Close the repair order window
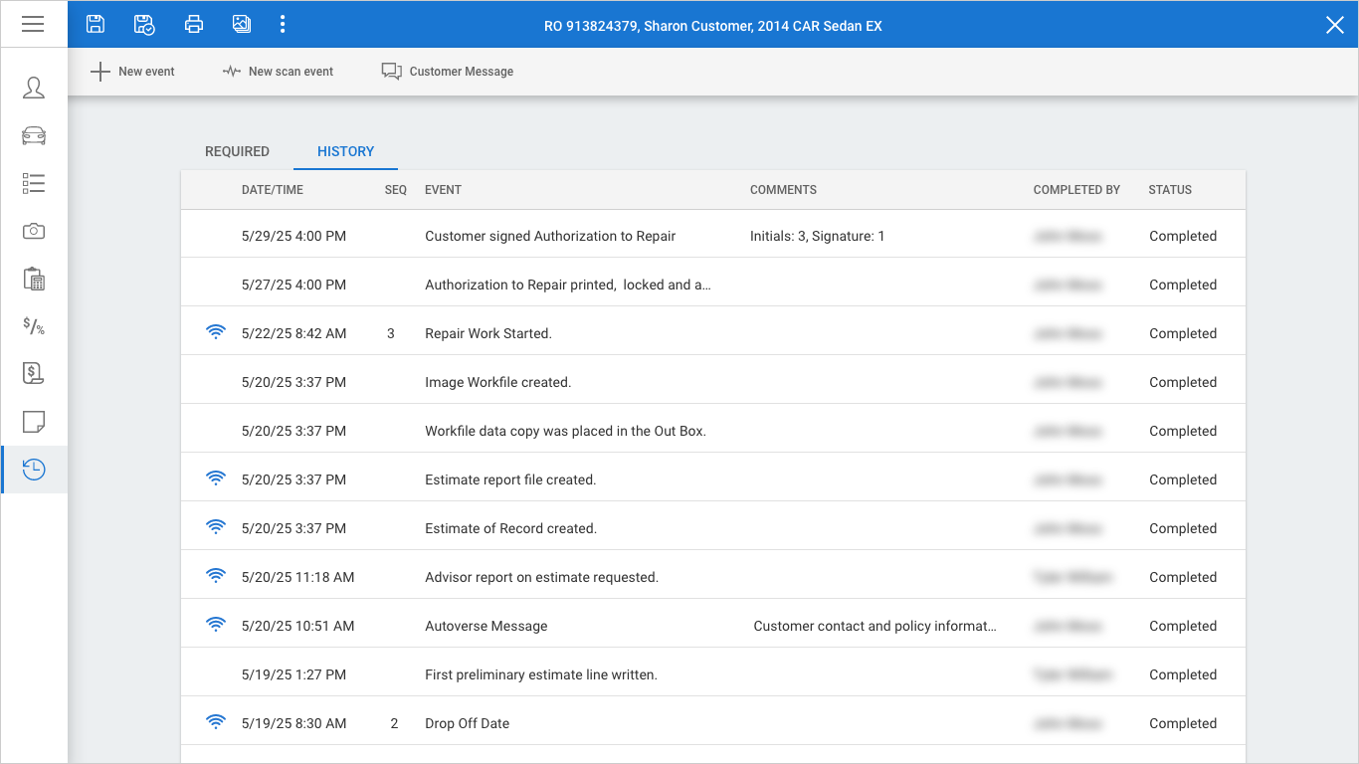This screenshot has width=1359, height=764. tap(1335, 25)
